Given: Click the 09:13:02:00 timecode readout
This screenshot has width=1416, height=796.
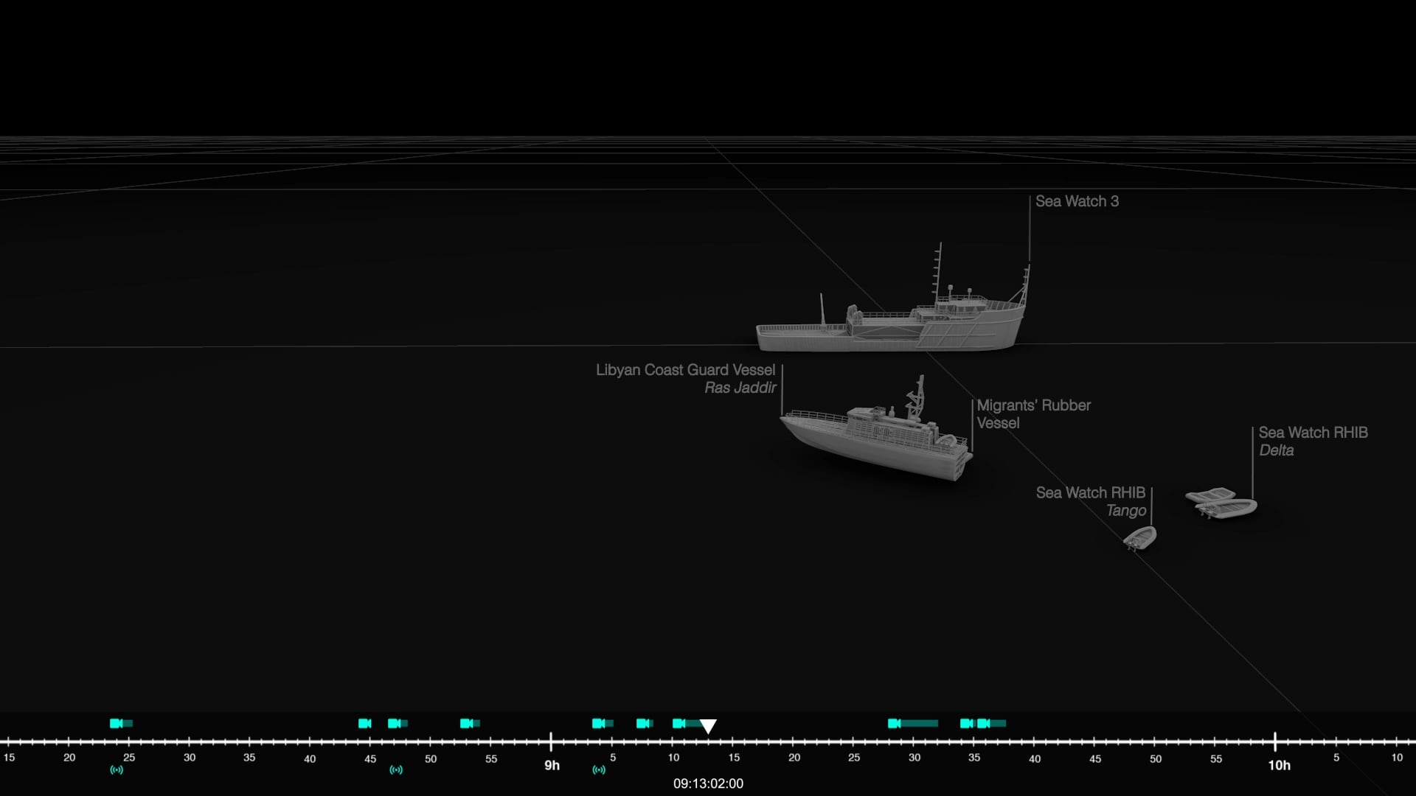Looking at the screenshot, I should [x=708, y=783].
